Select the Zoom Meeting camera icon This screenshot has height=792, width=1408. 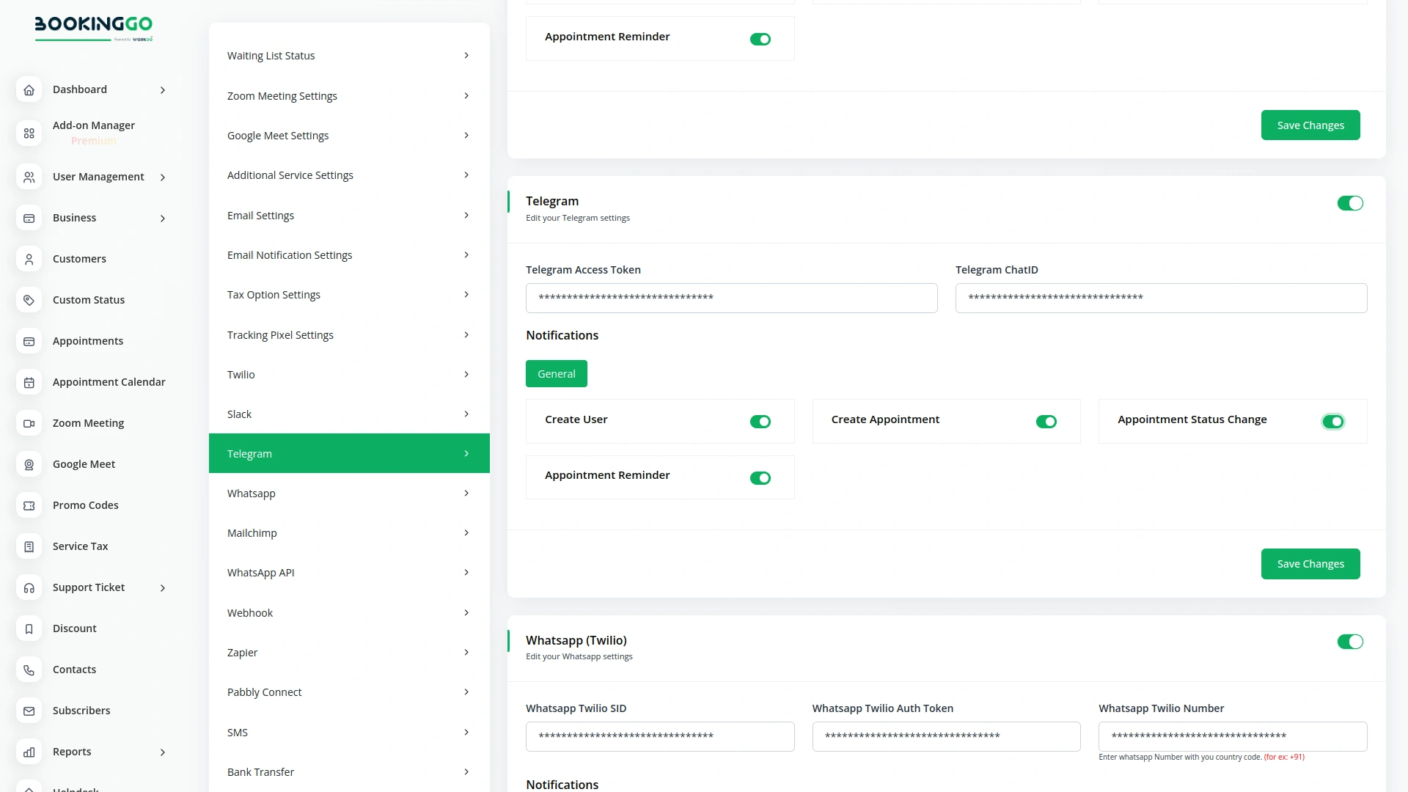(29, 423)
